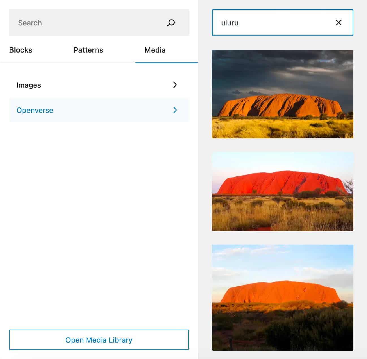Click the Images label text
This screenshot has width=367, height=359.
[x=29, y=85]
